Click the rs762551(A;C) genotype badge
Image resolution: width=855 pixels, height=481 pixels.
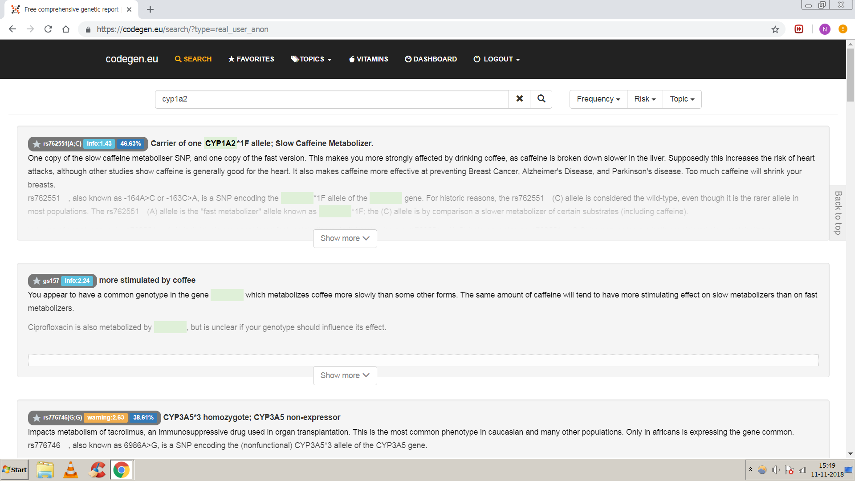point(62,144)
